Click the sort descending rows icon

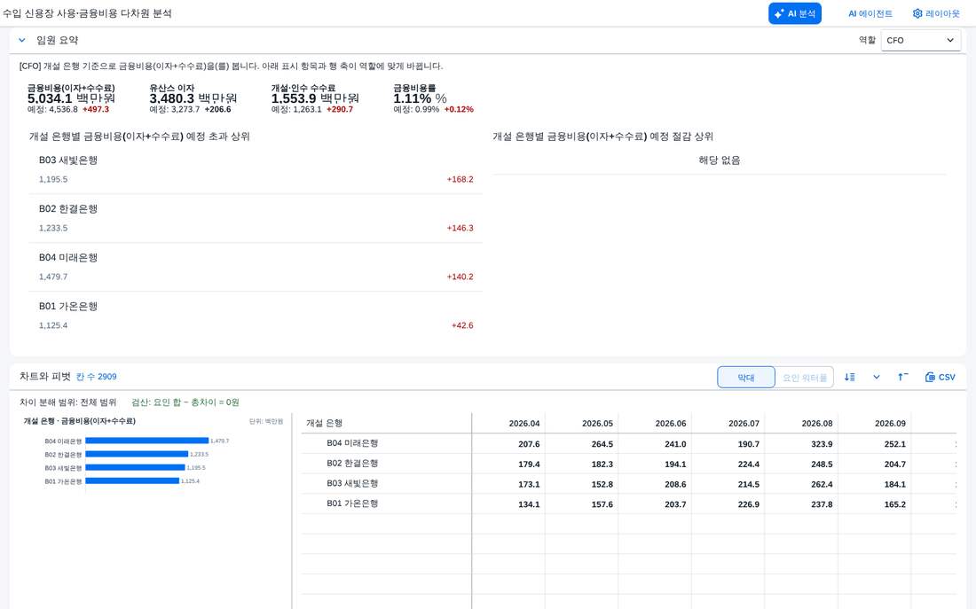pos(849,377)
